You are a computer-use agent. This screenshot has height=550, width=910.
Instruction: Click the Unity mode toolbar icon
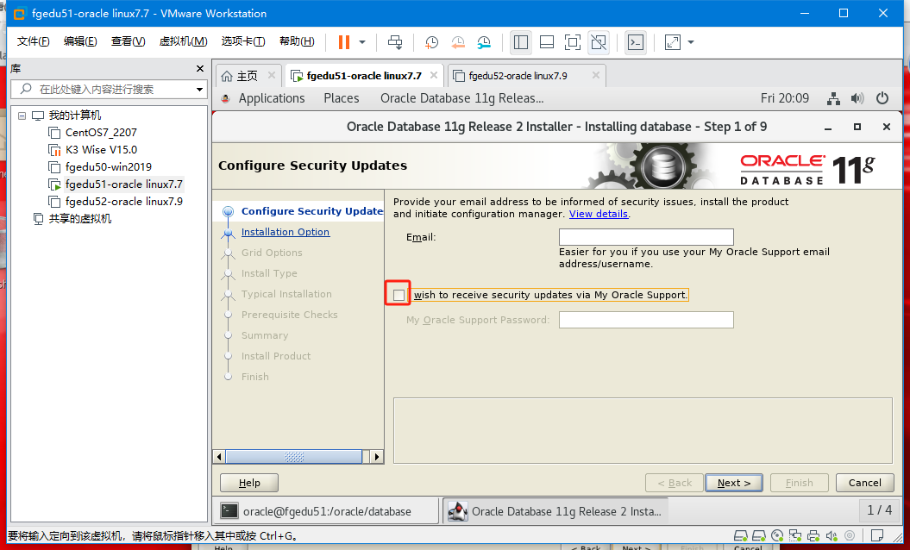(x=599, y=41)
